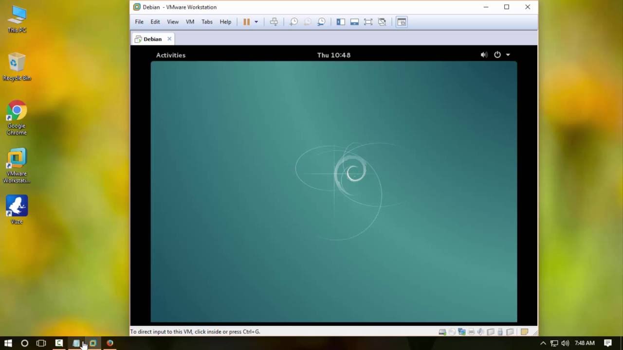Open the Windows Start menu
Image resolution: width=623 pixels, height=350 pixels.
tap(8, 343)
